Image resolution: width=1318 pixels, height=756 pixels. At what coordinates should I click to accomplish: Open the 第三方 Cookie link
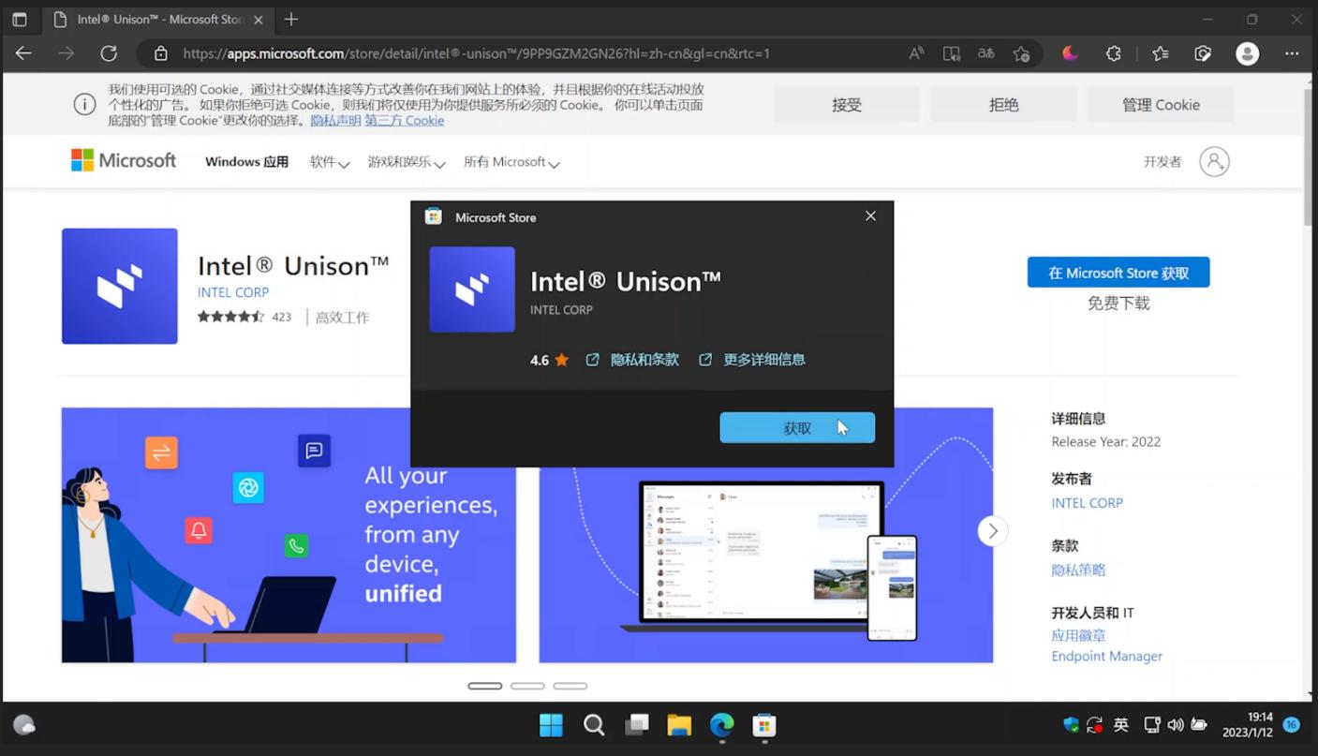tap(405, 121)
